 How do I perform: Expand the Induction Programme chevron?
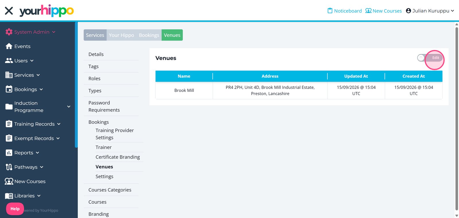(x=69, y=107)
